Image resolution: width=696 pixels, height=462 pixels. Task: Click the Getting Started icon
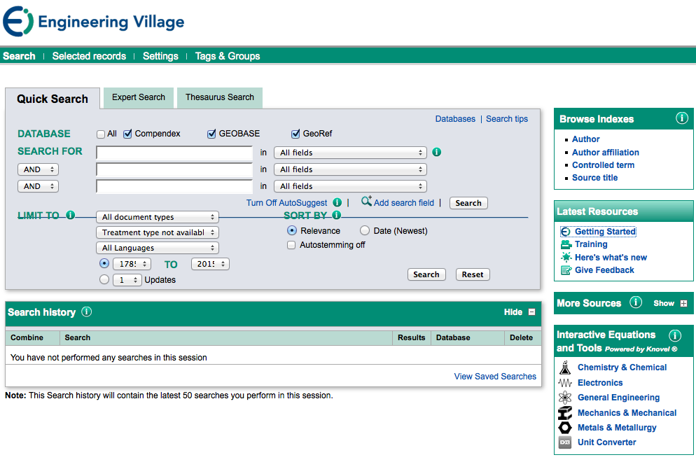click(566, 232)
